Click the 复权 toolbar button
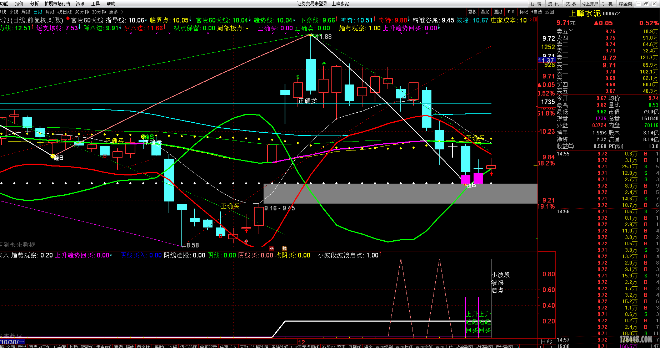Image resolution: width=660 pixels, height=348 pixels. click(x=472, y=12)
